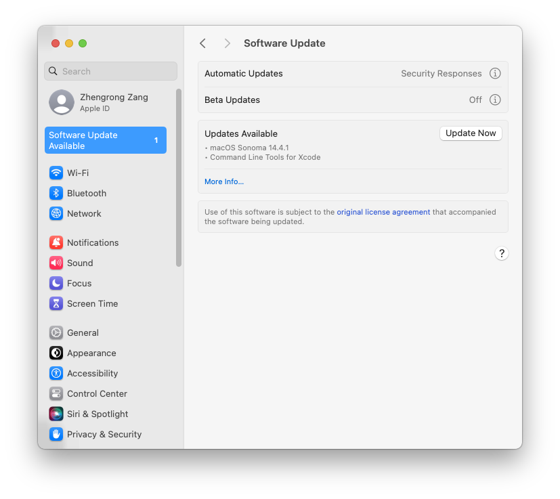
Task: Open help with the question mark button
Action: [502, 254]
